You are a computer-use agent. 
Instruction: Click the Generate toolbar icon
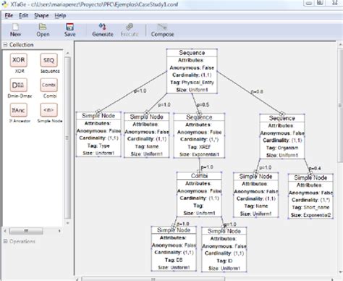[x=103, y=27]
